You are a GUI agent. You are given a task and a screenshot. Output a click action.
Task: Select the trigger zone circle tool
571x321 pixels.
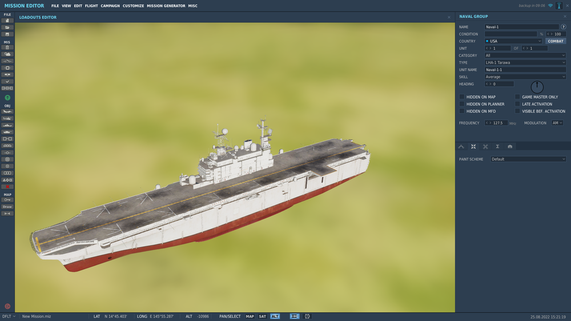tap(7, 159)
